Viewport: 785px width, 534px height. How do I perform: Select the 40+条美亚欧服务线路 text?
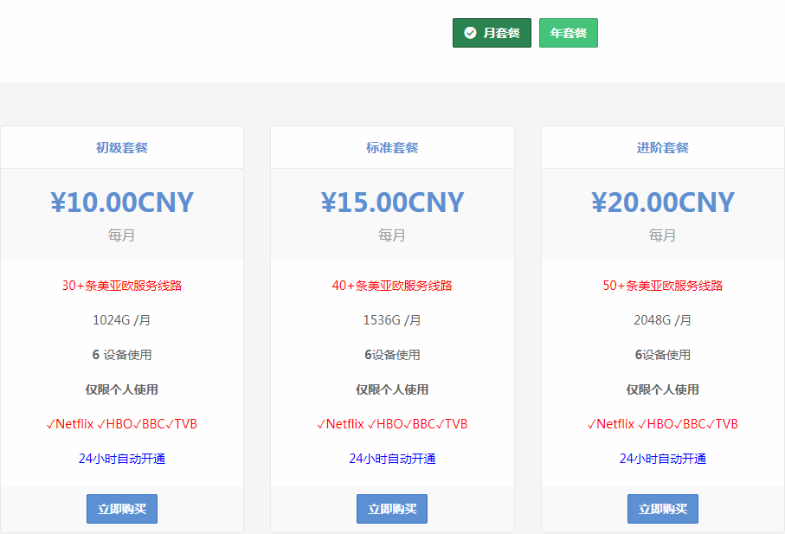click(x=392, y=286)
